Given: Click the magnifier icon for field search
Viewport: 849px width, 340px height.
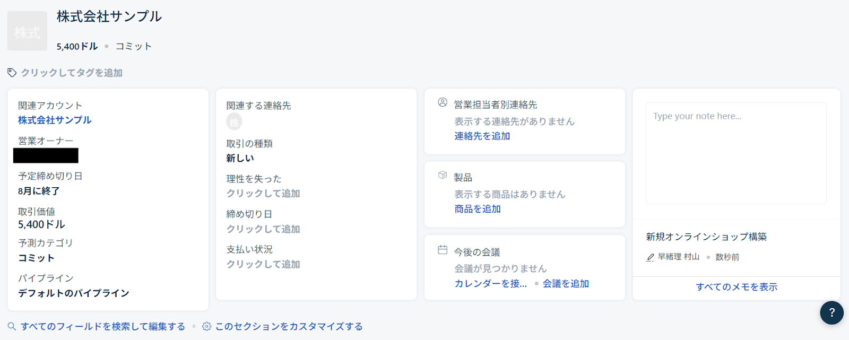Looking at the screenshot, I should (x=12, y=326).
